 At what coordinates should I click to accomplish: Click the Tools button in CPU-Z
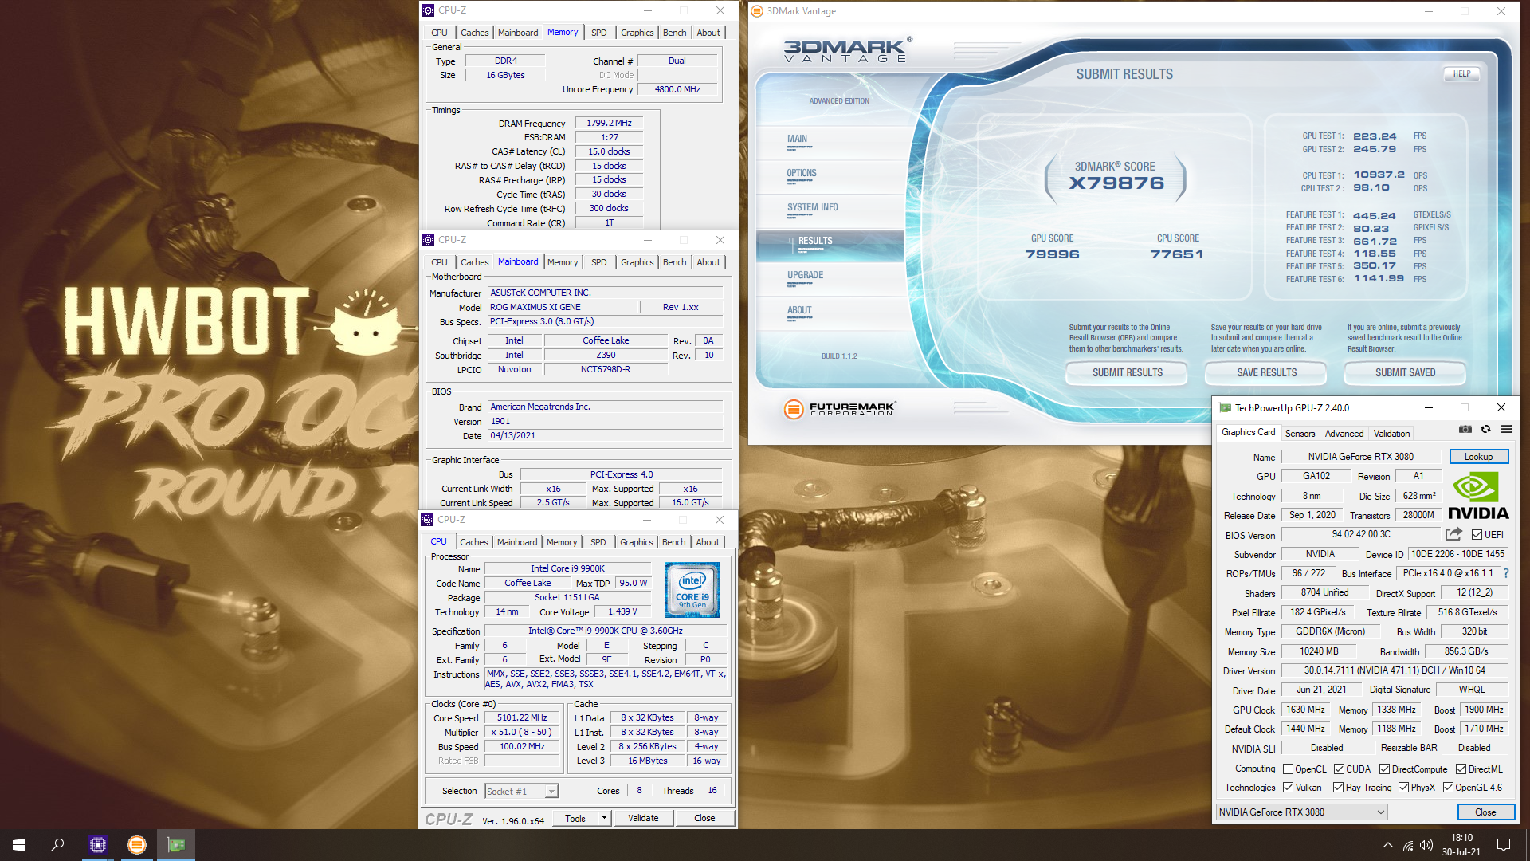[575, 818]
